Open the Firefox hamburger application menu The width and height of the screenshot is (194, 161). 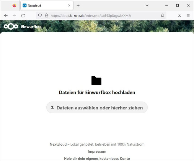pos(188,15)
